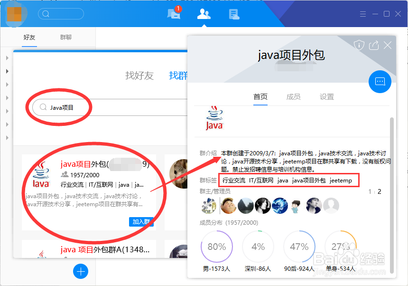Click the blue plus button at bottom left
Viewport: 408px width, 286px height.
tap(81, 271)
